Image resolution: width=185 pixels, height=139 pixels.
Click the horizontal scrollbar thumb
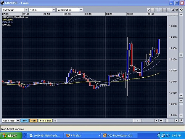pyautogui.click(x=137, y=121)
